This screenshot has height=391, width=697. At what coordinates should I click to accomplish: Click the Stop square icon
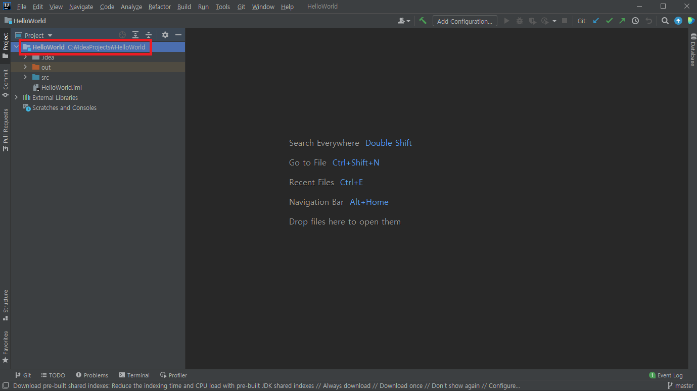565,21
